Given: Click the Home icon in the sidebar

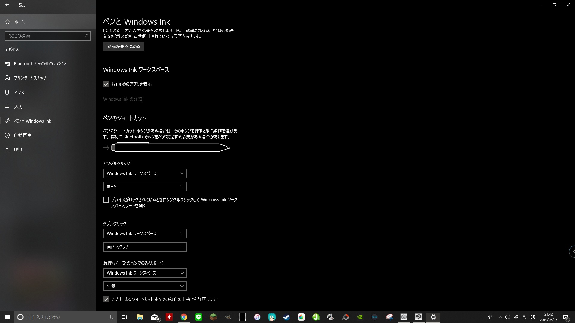Looking at the screenshot, I should pyautogui.click(x=7, y=22).
